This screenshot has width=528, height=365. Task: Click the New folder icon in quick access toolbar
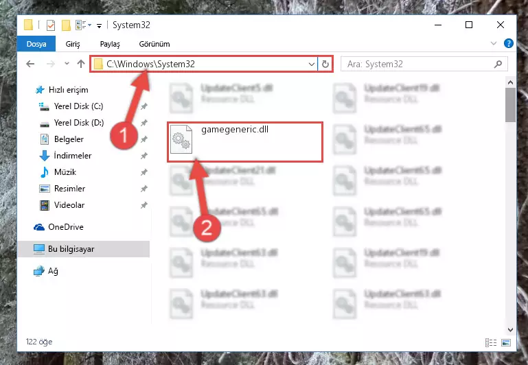pyautogui.click(x=66, y=25)
